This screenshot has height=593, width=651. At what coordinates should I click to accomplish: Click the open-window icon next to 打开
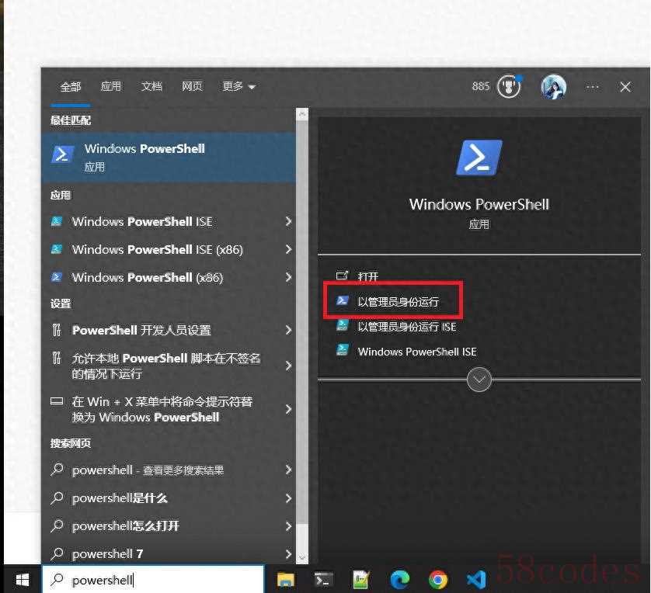[342, 275]
